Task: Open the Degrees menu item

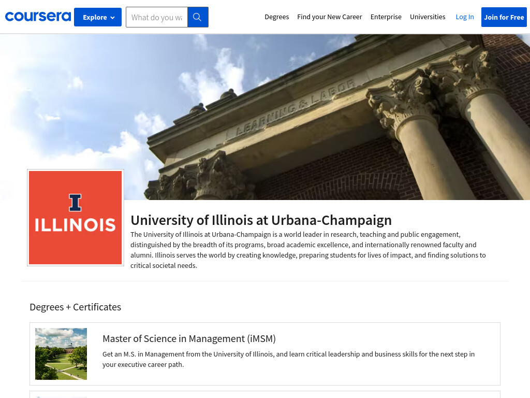Action: coord(276,17)
